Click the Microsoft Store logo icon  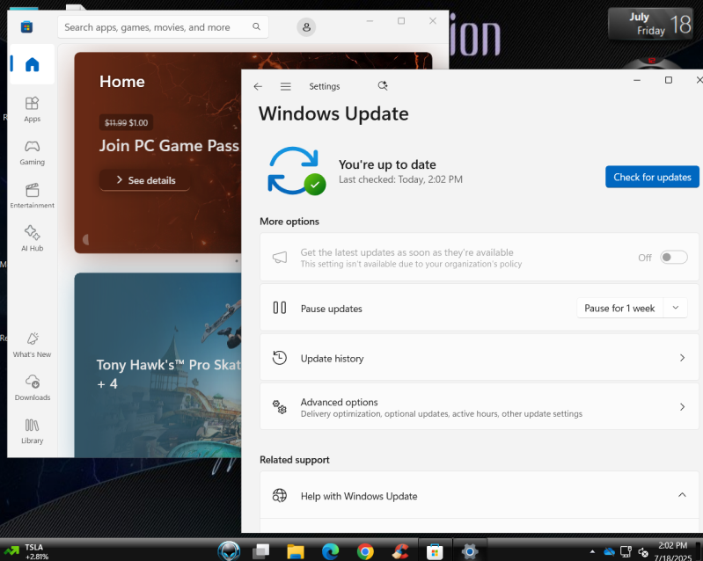[26, 27]
